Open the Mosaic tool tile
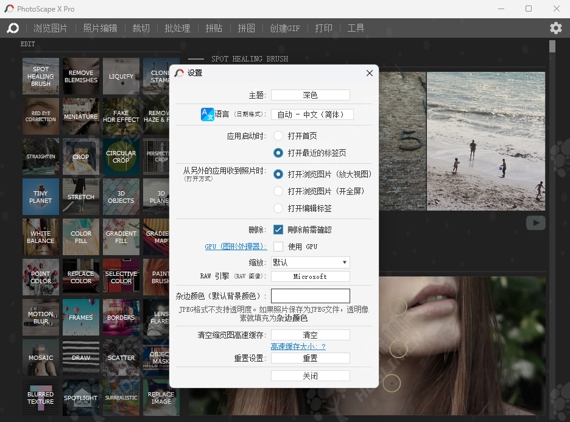This screenshot has height=422, width=570. [x=41, y=357]
